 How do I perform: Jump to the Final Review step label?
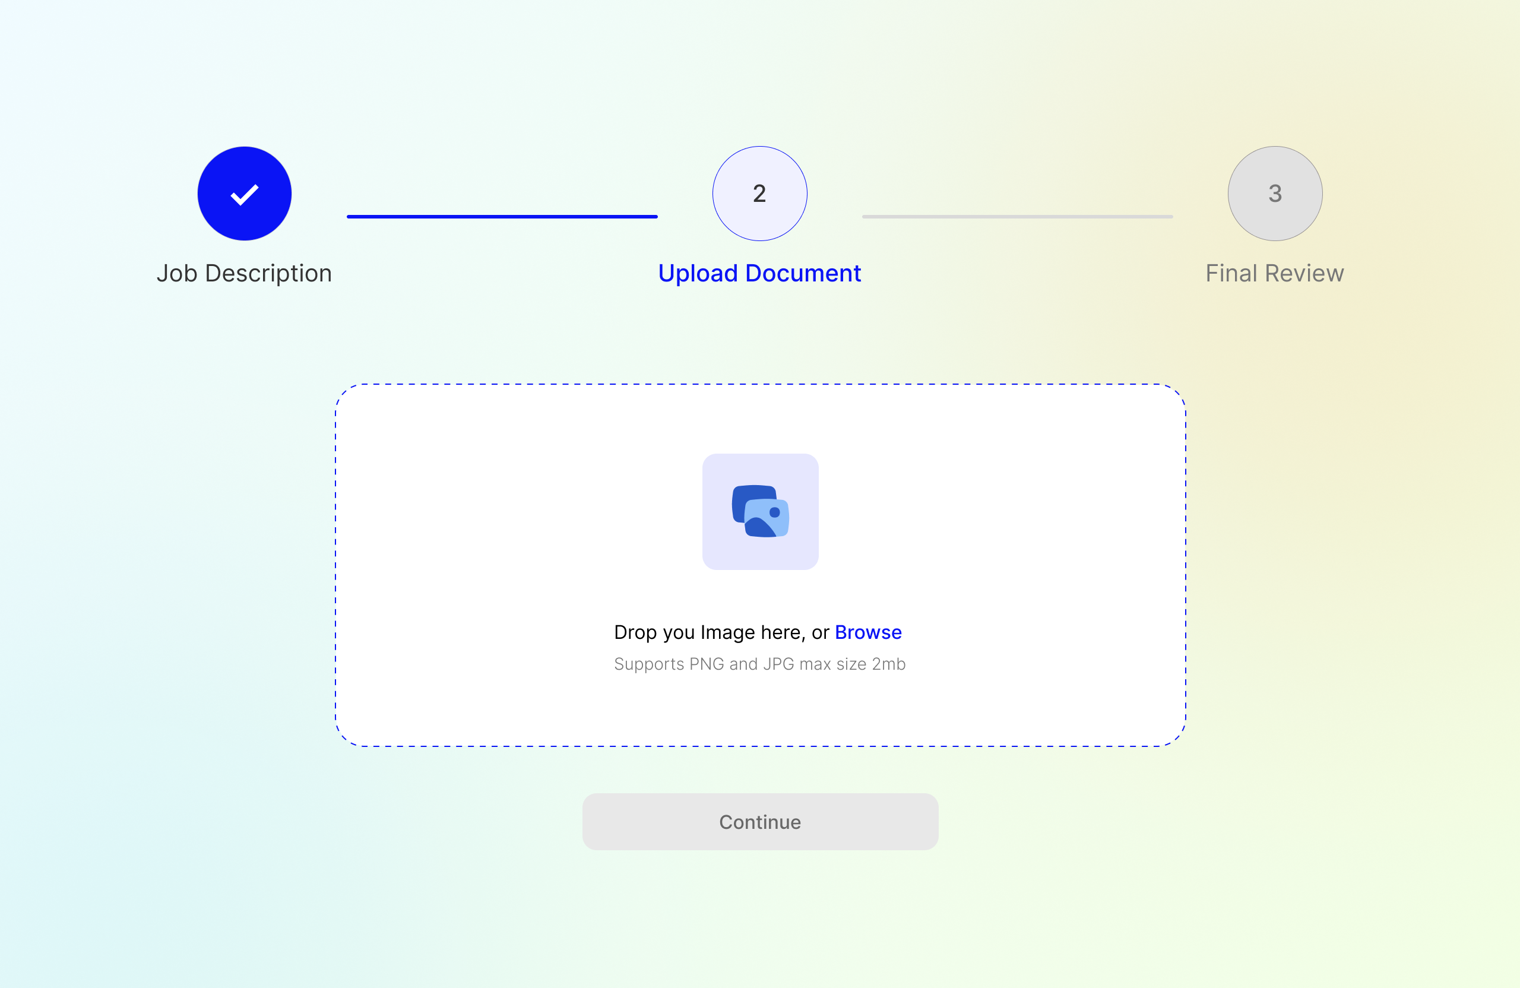1275,273
